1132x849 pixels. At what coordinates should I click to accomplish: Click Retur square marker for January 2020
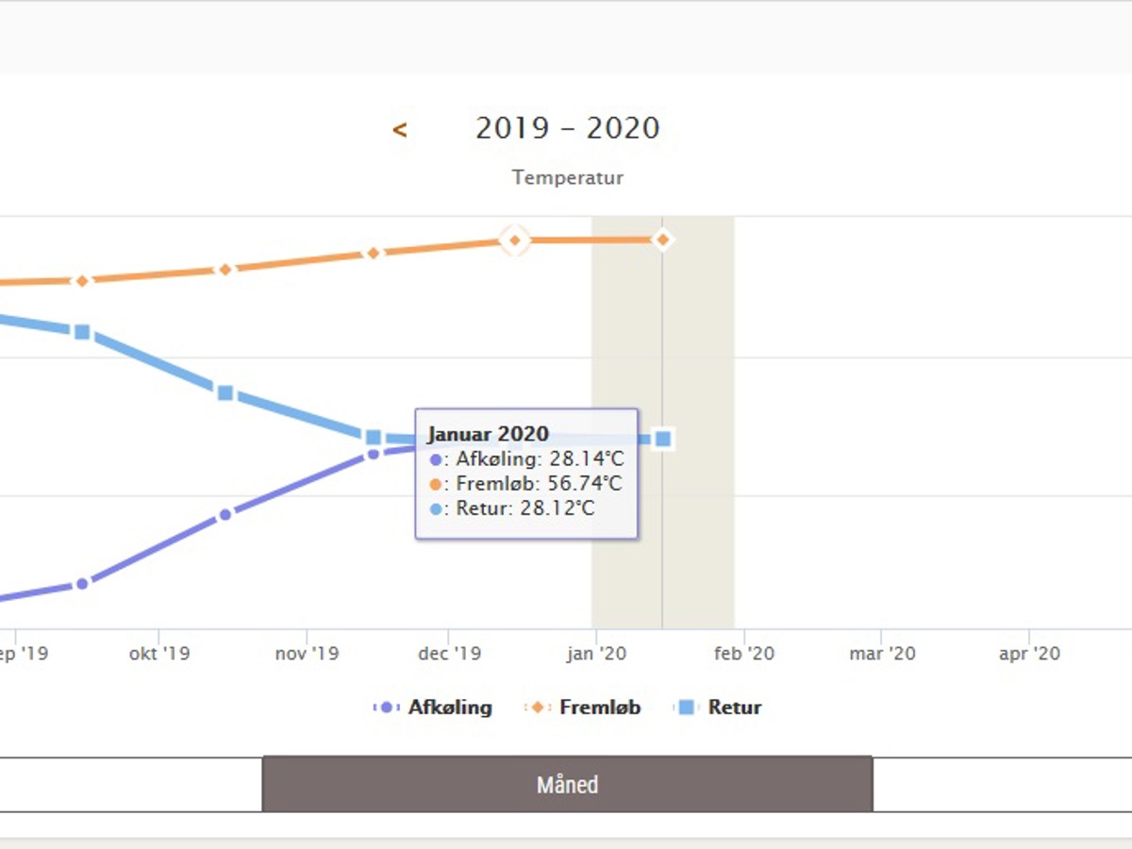(663, 439)
